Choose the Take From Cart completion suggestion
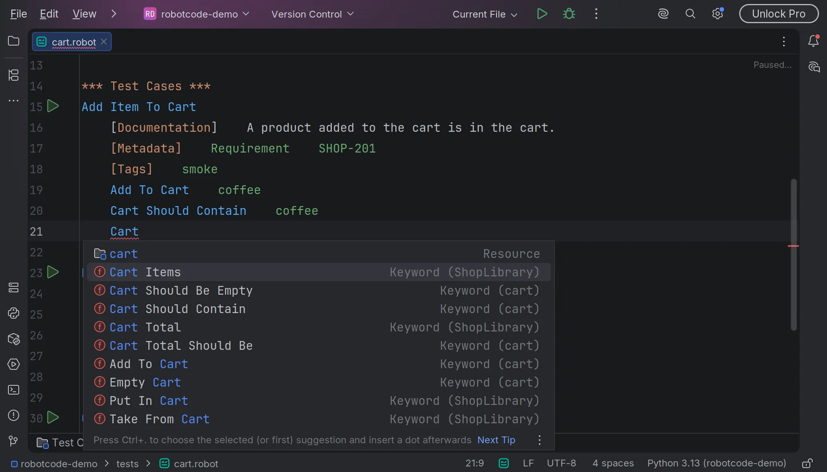827x472 pixels. click(x=319, y=419)
